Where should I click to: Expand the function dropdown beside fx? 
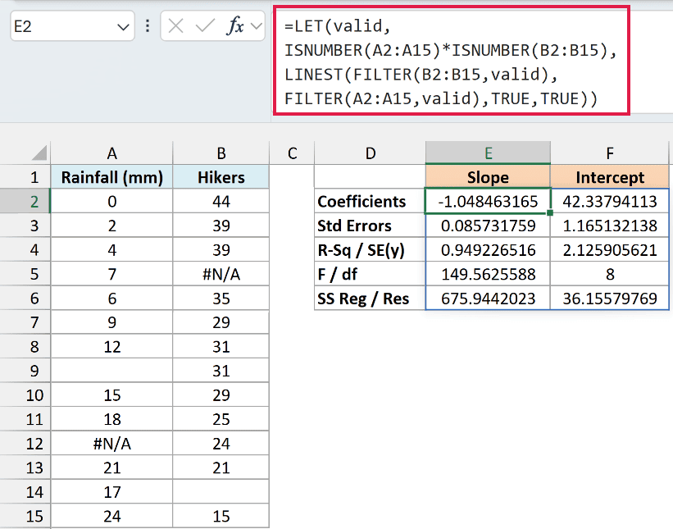coord(257,26)
